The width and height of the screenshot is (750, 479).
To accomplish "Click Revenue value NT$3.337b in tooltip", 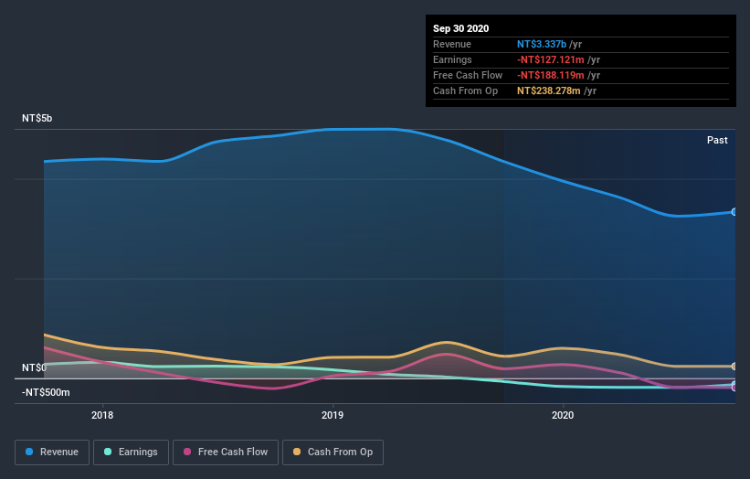I will click(542, 44).
